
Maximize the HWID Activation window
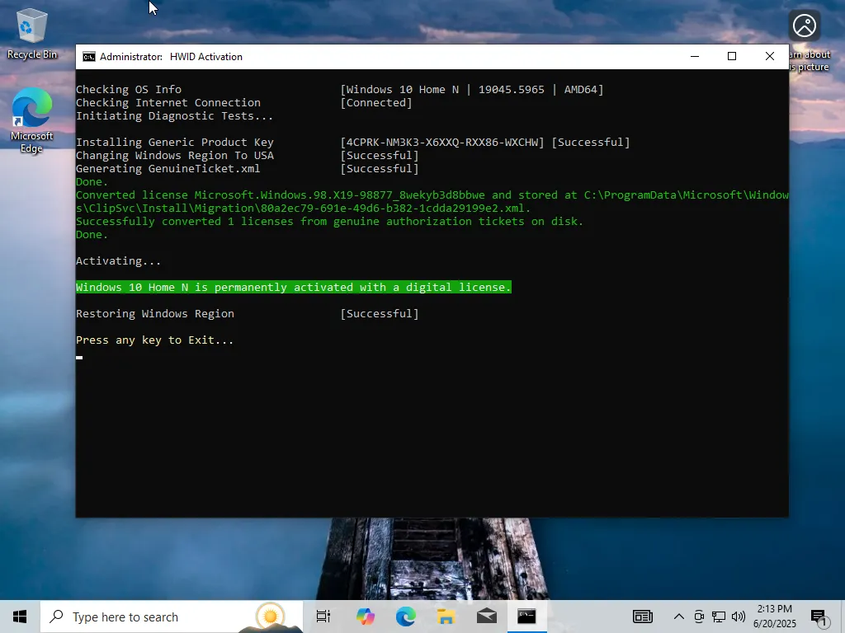(732, 57)
